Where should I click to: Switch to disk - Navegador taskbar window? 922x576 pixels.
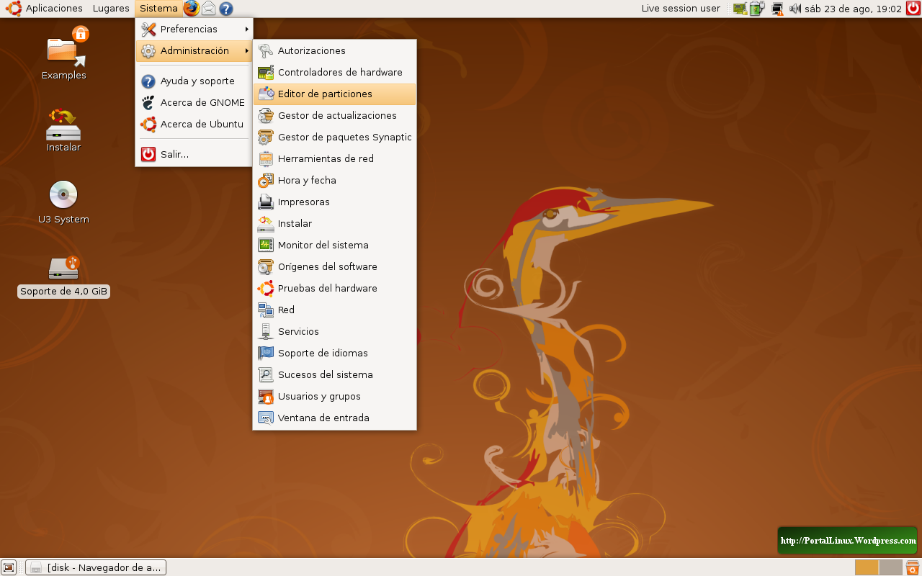coord(96,567)
